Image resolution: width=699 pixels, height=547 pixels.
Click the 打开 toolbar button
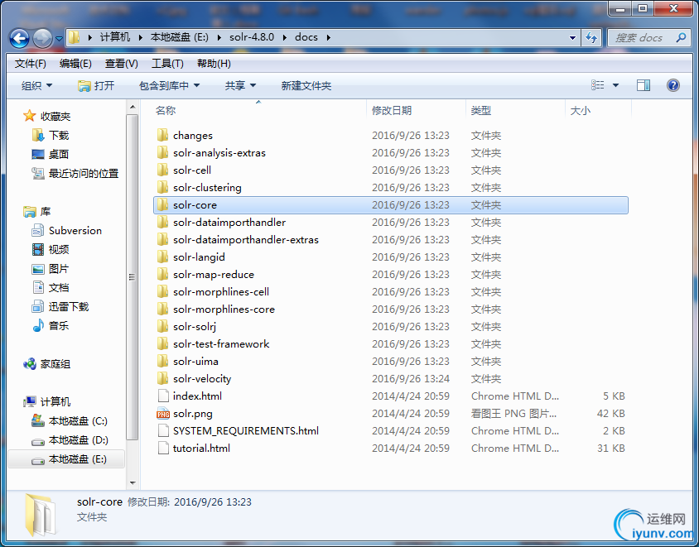point(96,85)
